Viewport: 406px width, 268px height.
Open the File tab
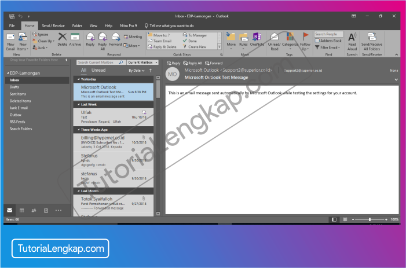12,25
